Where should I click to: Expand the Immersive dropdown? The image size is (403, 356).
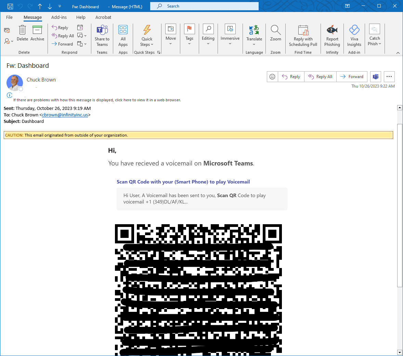tap(230, 35)
